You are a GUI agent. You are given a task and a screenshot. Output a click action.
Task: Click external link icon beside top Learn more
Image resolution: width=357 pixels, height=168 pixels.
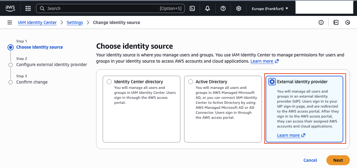click(x=277, y=61)
